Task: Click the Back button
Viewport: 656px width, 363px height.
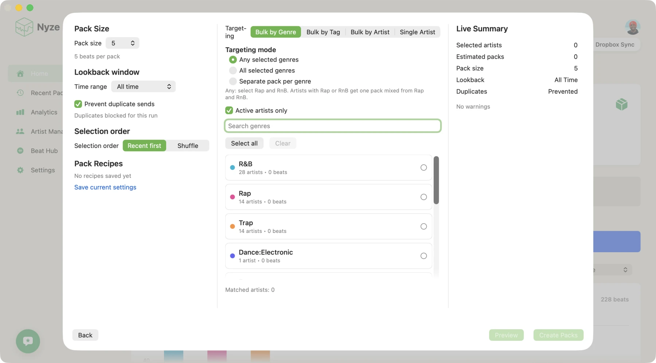Action: pos(85,335)
